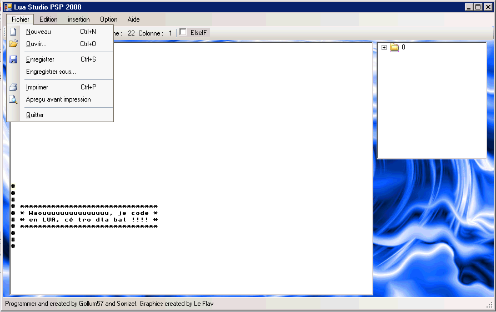
Task: Select the '0' folder label in tree
Action: [403, 47]
